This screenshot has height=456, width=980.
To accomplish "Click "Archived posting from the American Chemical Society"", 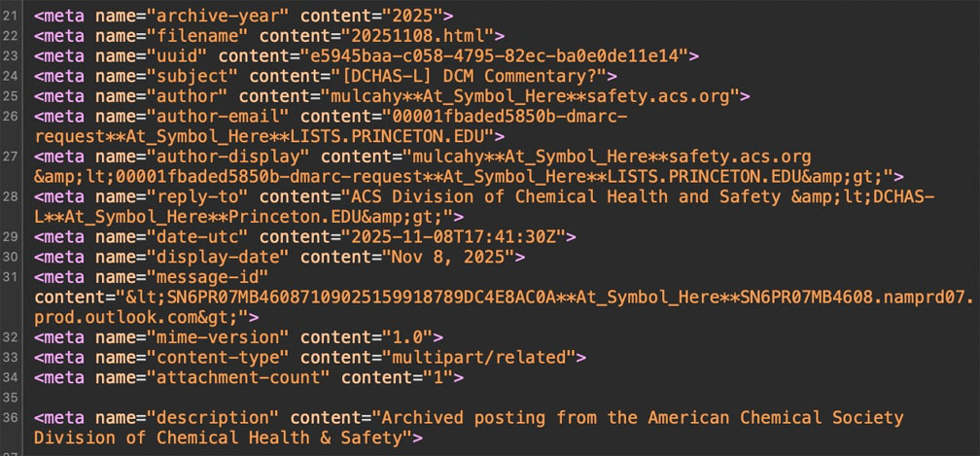I will [642, 417].
